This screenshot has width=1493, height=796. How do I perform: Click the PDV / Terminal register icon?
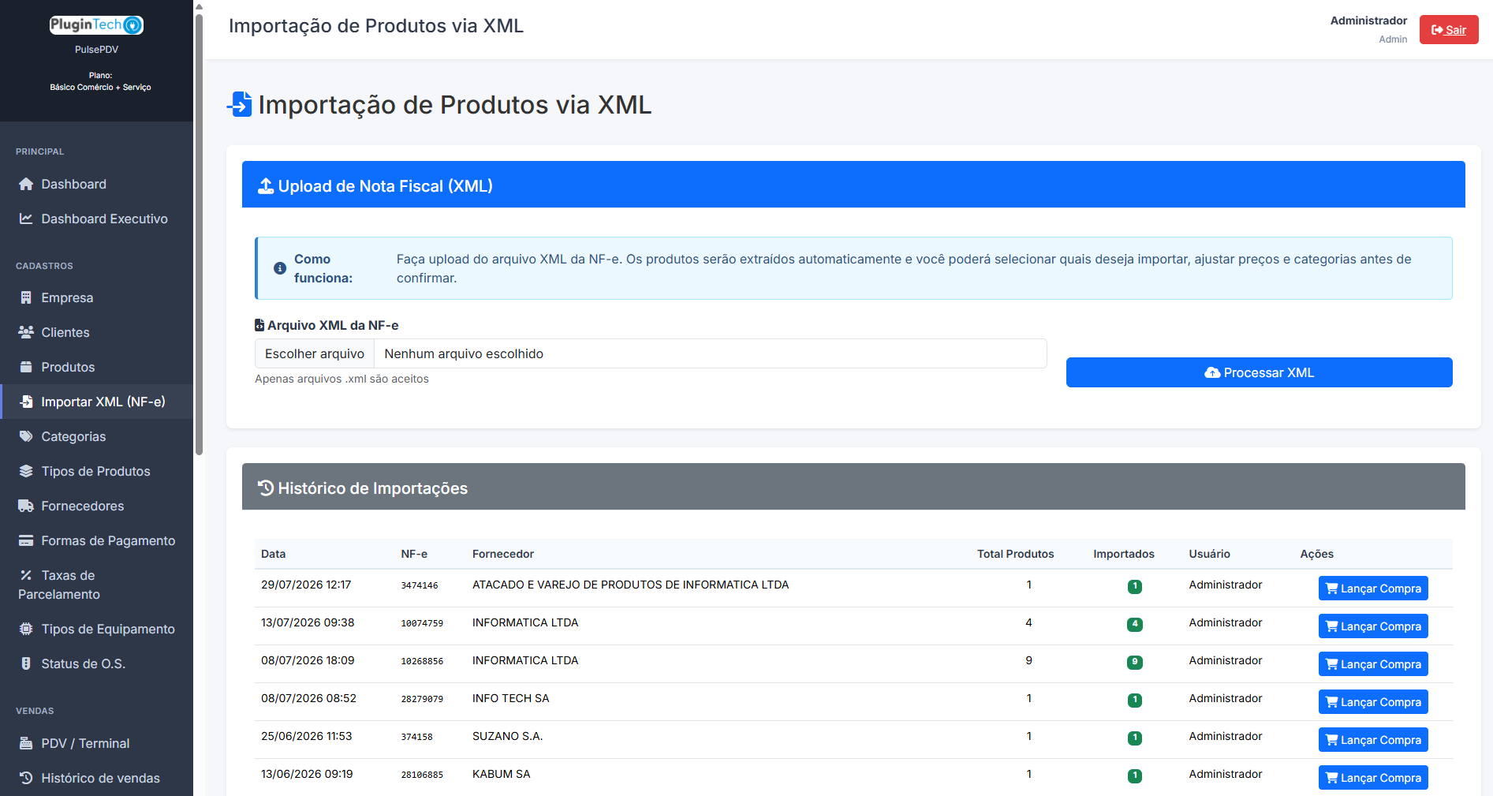click(26, 743)
